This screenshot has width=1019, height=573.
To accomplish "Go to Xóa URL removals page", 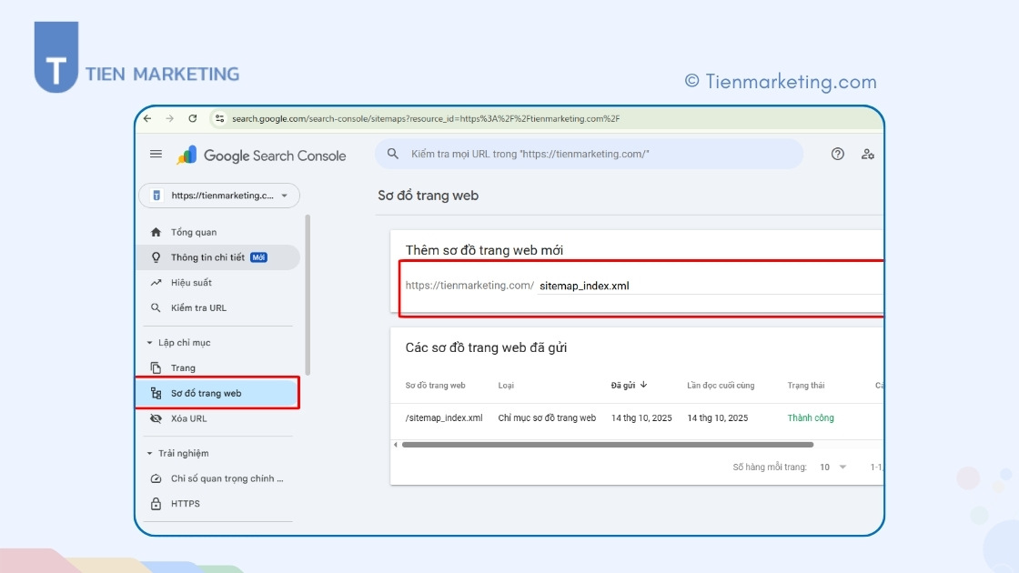I will [188, 418].
